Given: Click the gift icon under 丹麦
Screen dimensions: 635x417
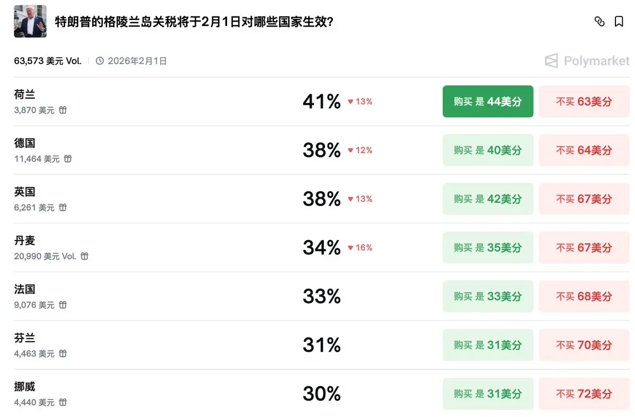Looking at the screenshot, I should coord(85,256).
